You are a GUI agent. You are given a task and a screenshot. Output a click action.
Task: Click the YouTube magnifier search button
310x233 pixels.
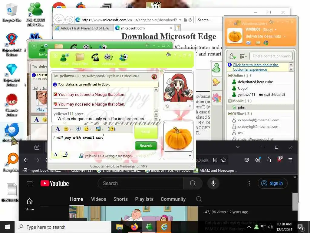click(x=193, y=183)
